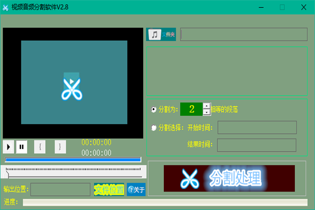Click the scissors app icon in title bar
The width and height of the screenshot is (315, 210).
tap(6, 7)
